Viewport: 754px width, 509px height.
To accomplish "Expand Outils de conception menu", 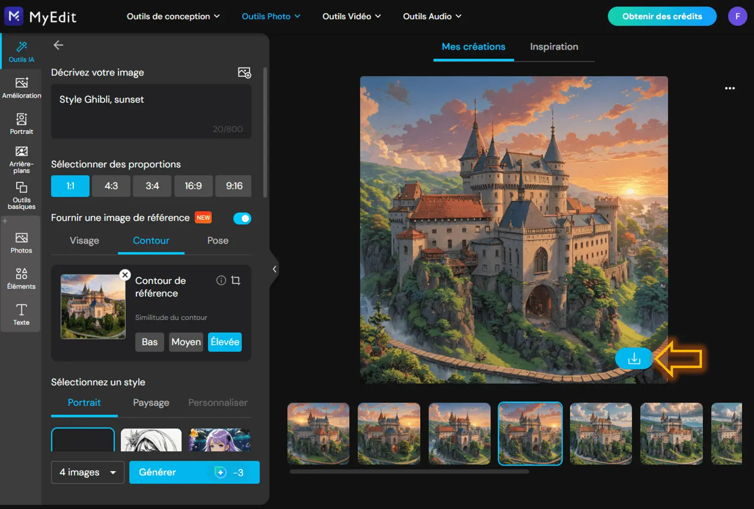I will 173,17.
